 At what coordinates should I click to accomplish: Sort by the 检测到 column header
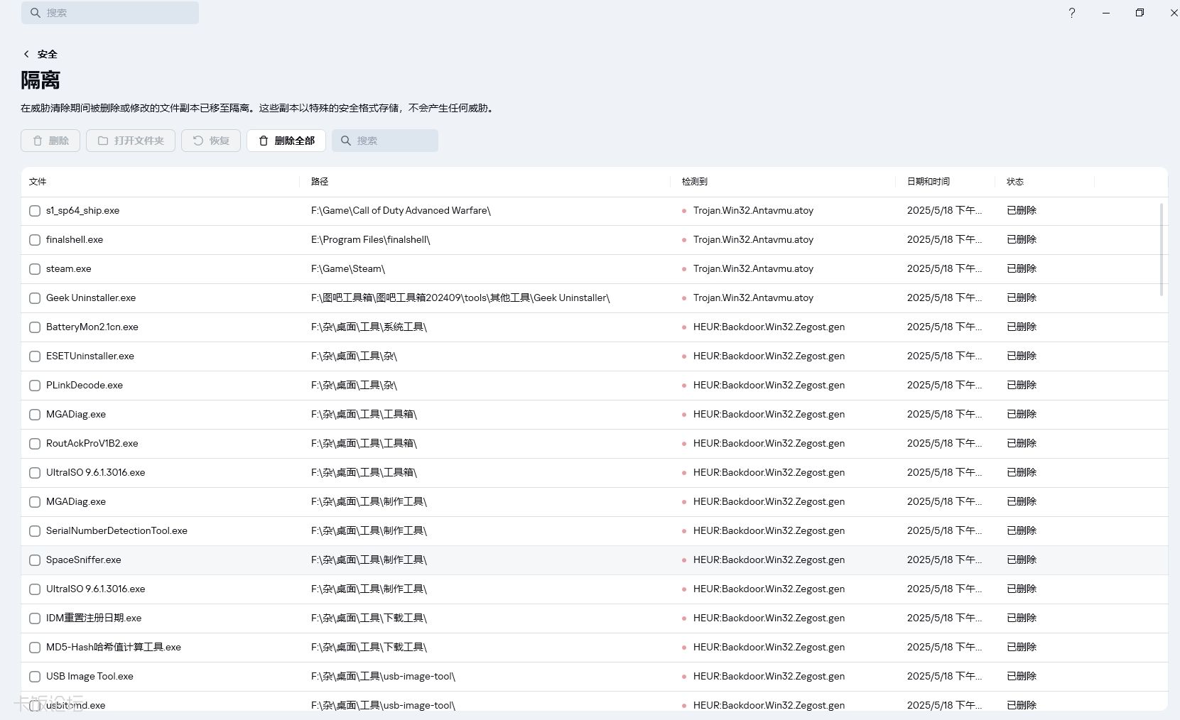[x=694, y=182]
